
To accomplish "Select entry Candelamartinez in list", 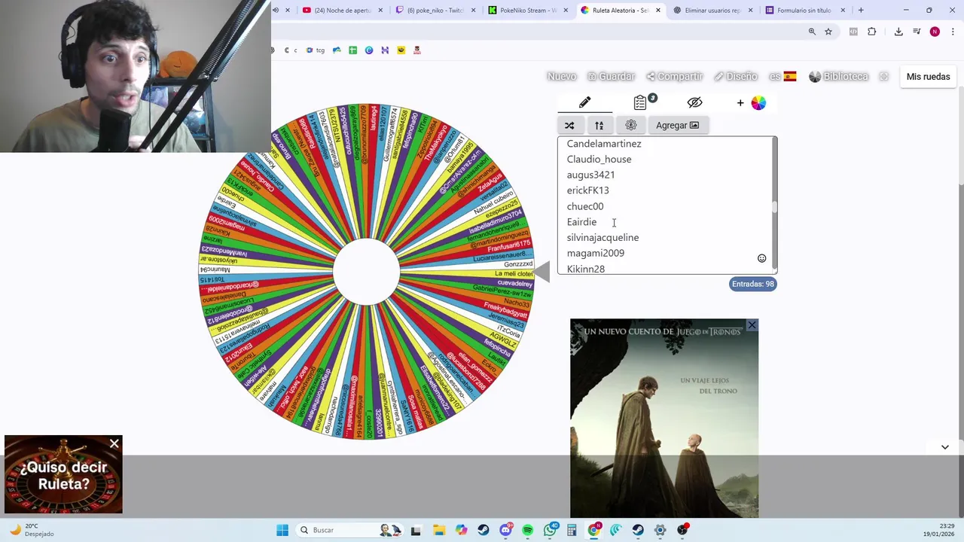I will pos(604,143).
